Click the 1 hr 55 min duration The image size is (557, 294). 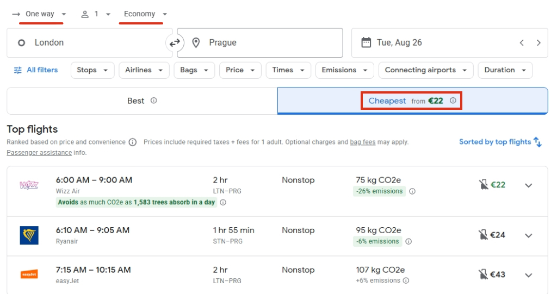click(234, 230)
